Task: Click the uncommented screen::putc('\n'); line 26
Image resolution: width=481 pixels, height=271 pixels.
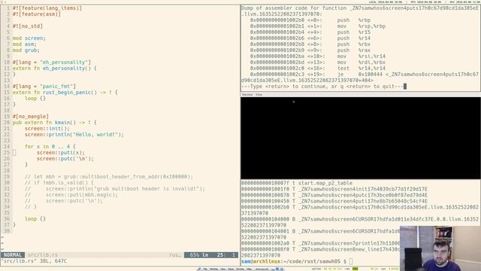Action: pyautogui.click(x=65, y=159)
